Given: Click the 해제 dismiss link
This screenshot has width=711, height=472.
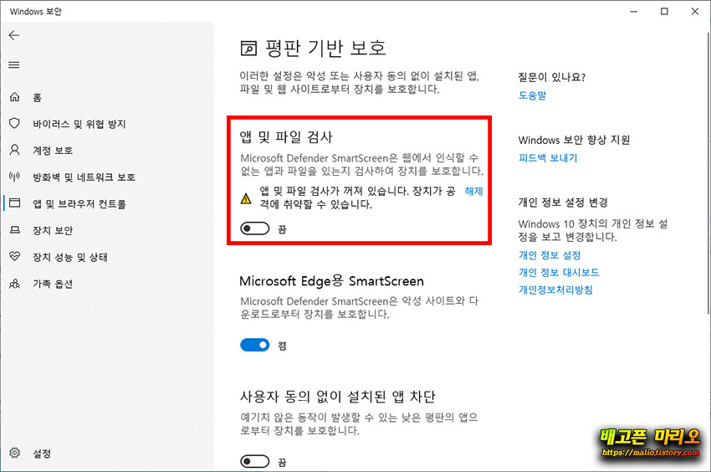Looking at the screenshot, I should [473, 191].
